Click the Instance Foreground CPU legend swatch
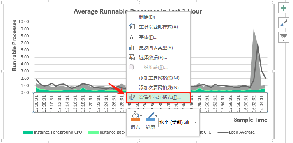293x143 pixels. (x=28, y=132)
